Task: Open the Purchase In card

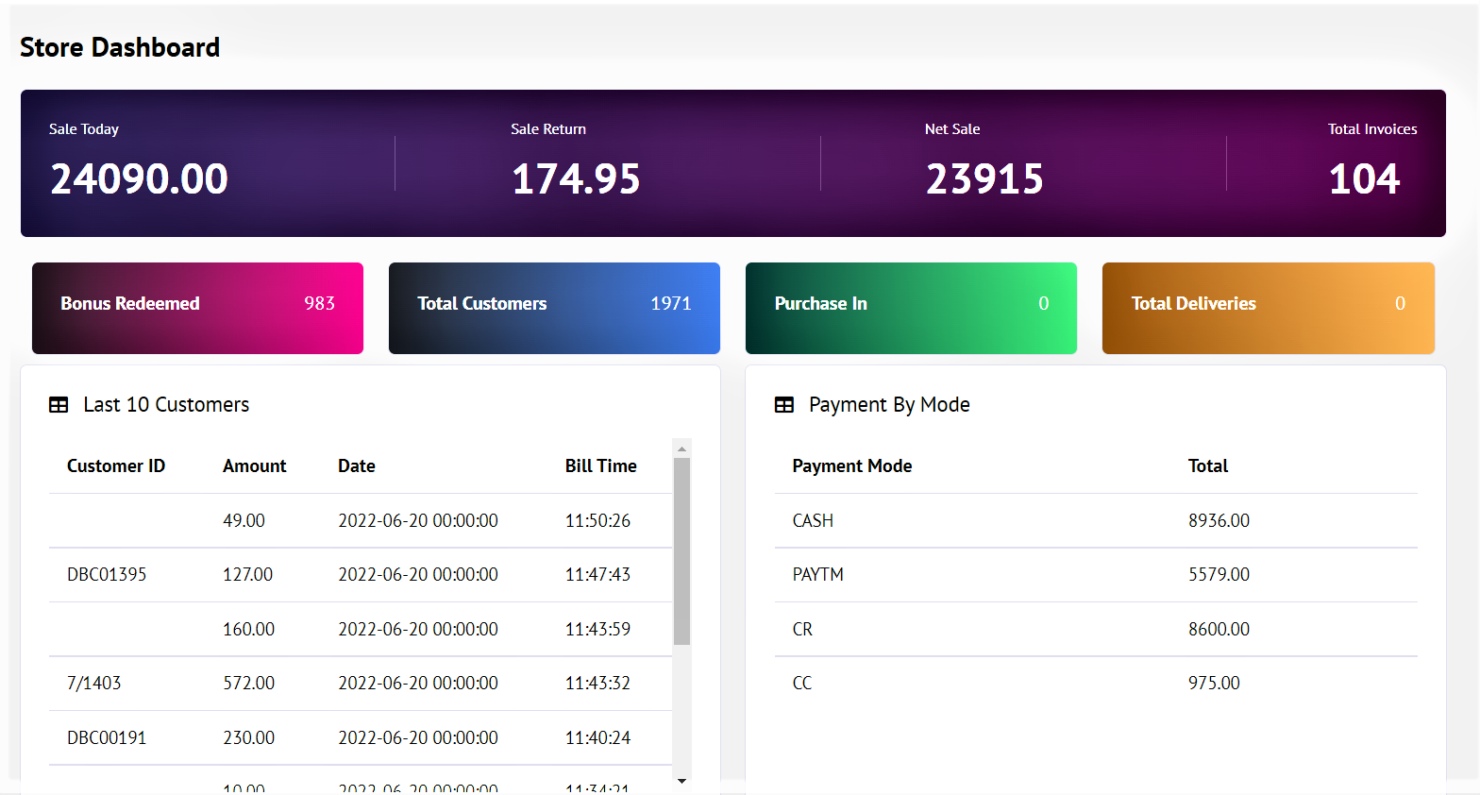Action: pyautogui.click(x=911, y=308)
